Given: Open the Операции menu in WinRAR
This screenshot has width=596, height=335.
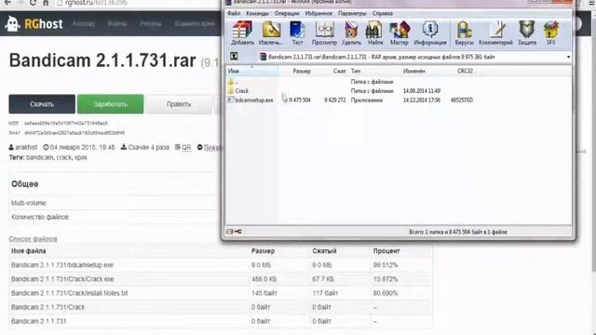Looking at the screenshot, I should click(x=287, y=13).
